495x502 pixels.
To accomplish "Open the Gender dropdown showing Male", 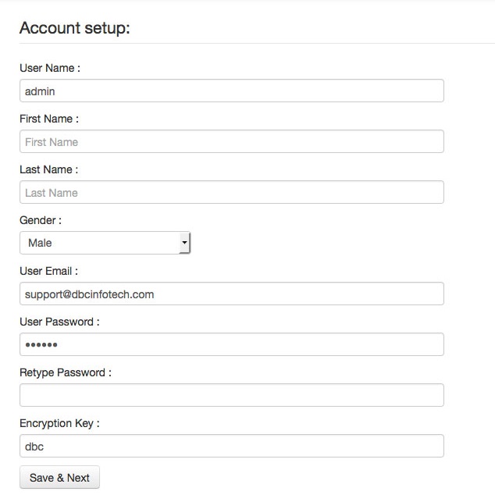I will click(x=105, y=243).
